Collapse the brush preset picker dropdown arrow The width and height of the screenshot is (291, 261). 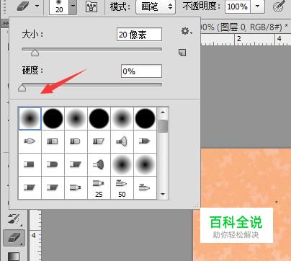point(73,6)
